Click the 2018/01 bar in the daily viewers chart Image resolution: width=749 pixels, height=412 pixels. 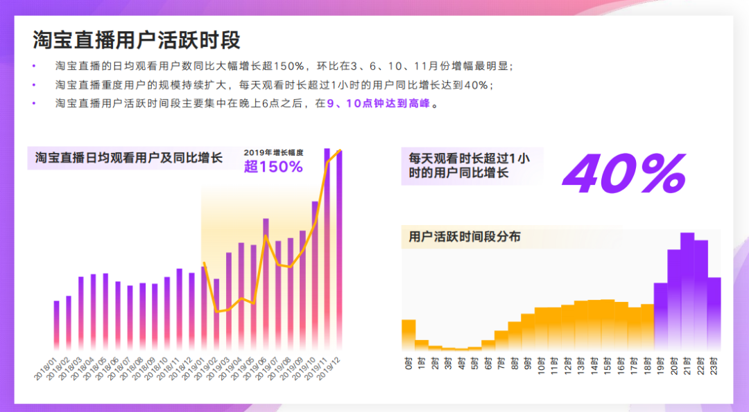(x=57, y=325)
